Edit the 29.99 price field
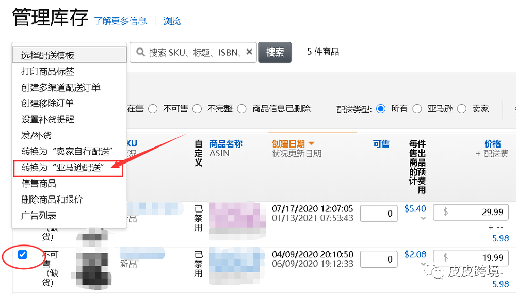Image resolution: width=516 pixels, height=294 pixels. pos(471,212)
